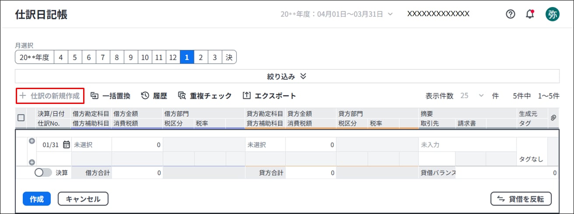Open 履歴 history
Image resolution: width=574 pixels, height=214 pixels.
click(x=154, y=96)
